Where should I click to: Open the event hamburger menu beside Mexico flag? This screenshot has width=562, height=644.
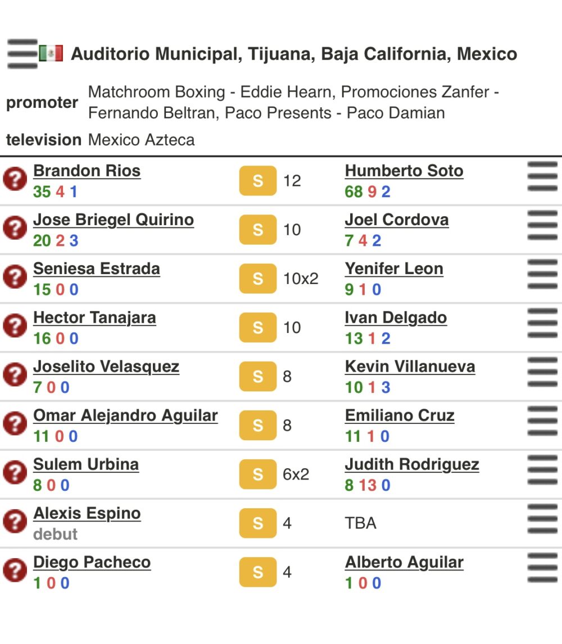(x=22, y=54)
